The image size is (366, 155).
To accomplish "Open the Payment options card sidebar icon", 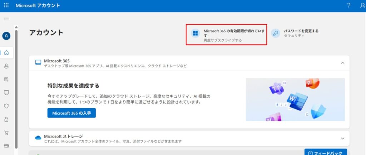I will (x=6, y=146).
